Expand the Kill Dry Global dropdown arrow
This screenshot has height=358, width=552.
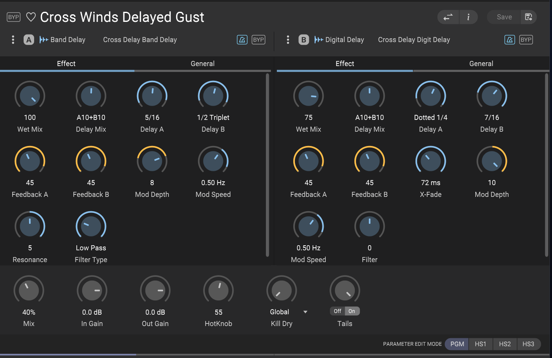pos(305,312)
